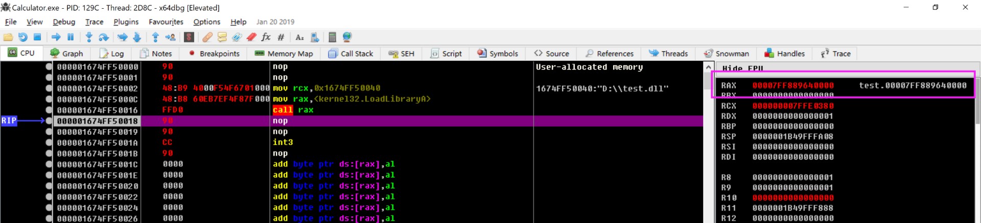
Task: Switch to the SEH tab
Action: tap(402, 54)
